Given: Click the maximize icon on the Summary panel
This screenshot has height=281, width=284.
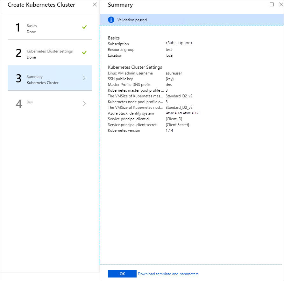Looking at the screenshot, I should [x=272, y=4].
